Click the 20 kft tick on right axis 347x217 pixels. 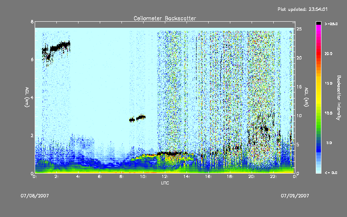coord(299,58)
